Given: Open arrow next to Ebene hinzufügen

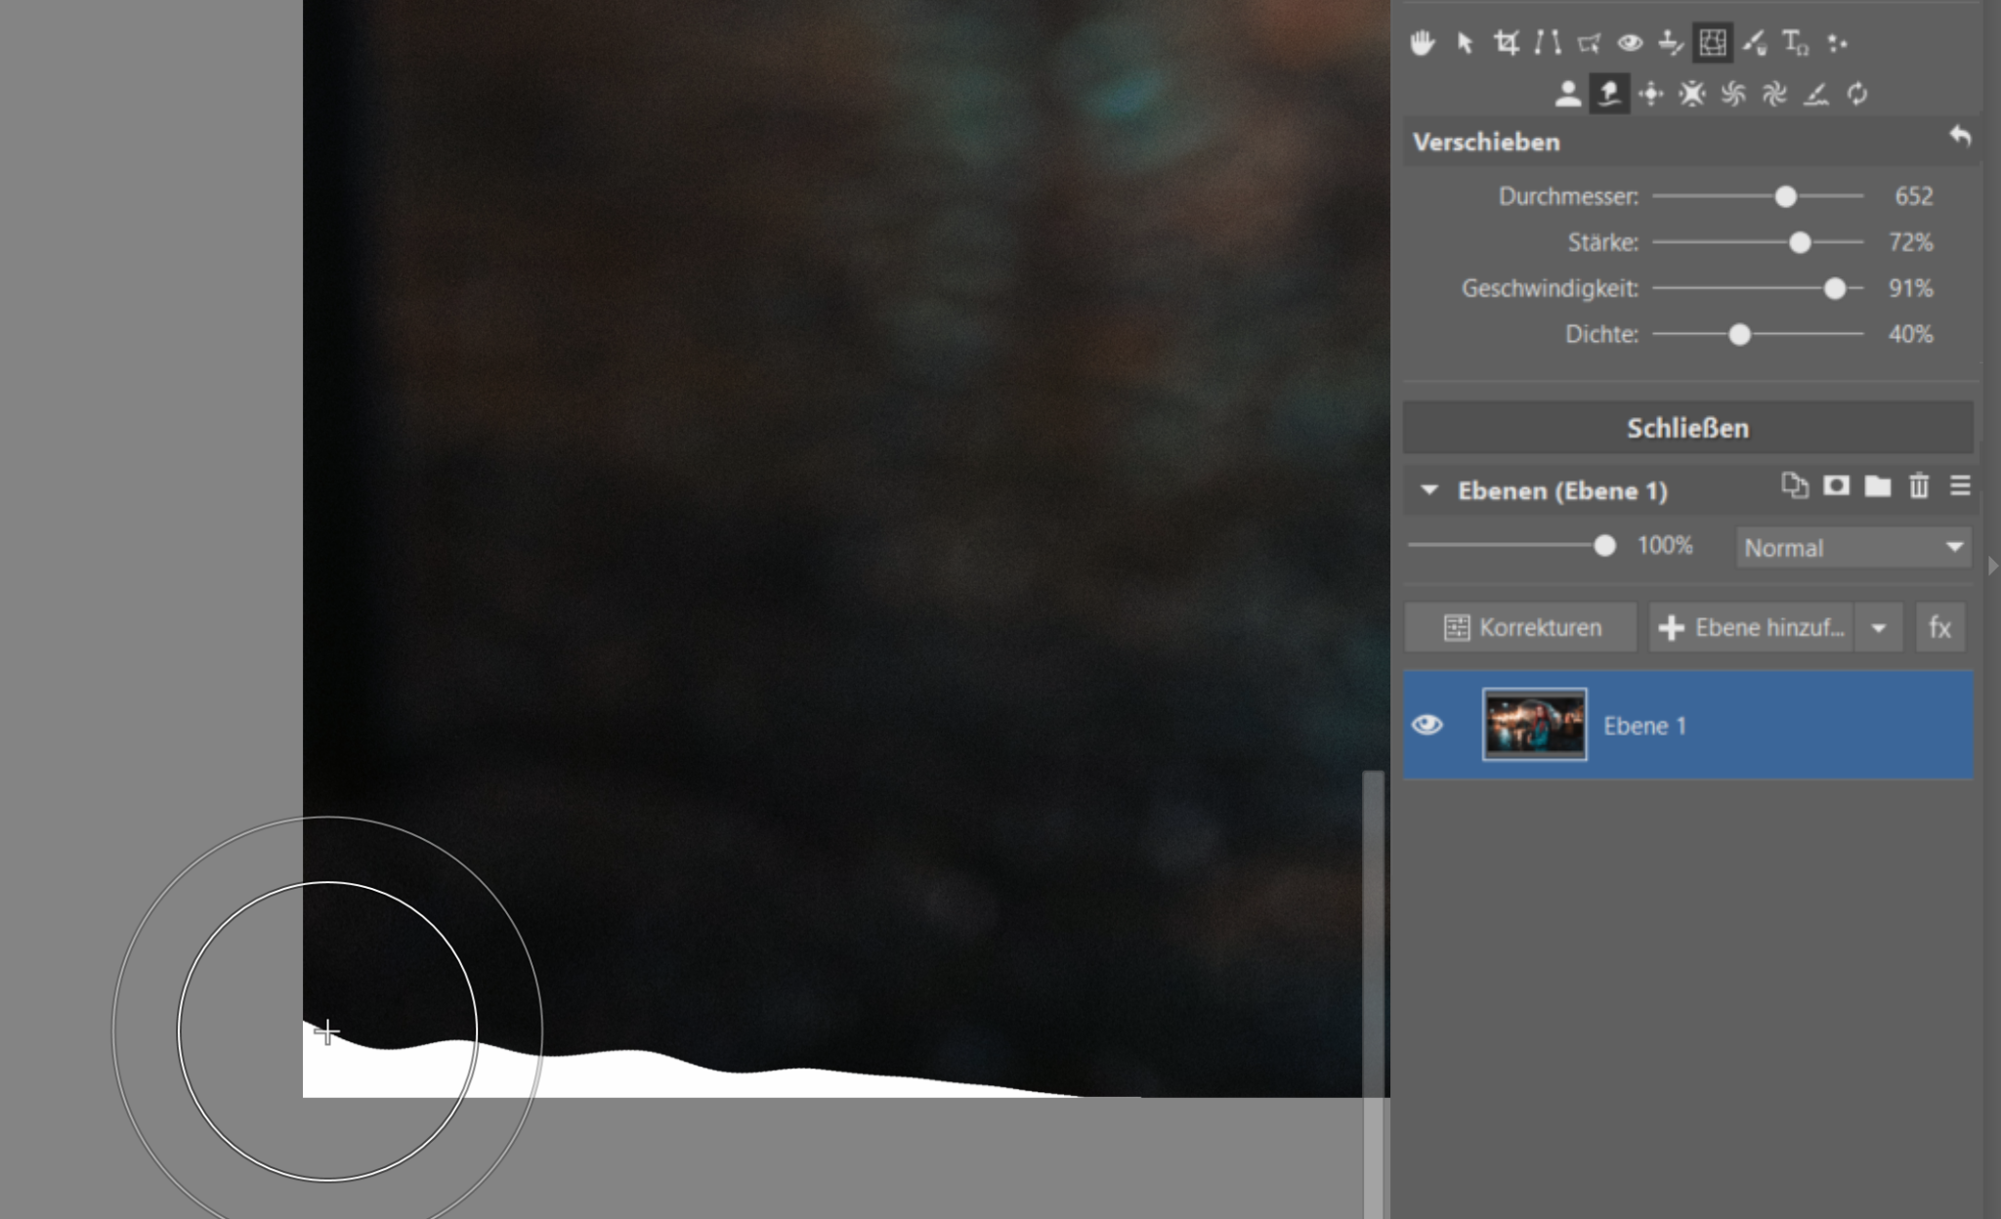Looking at the screenshot, I should click(x=1879, y=627).
